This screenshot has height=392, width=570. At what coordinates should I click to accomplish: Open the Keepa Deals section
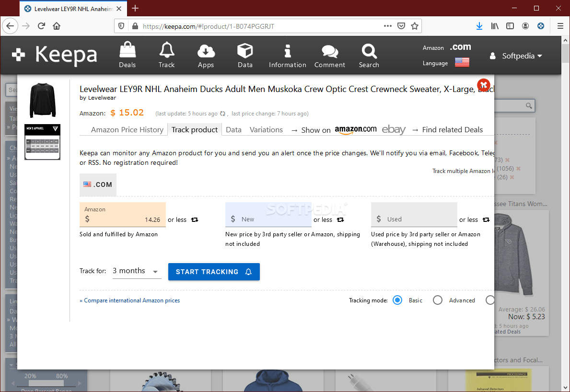[127, 55]
